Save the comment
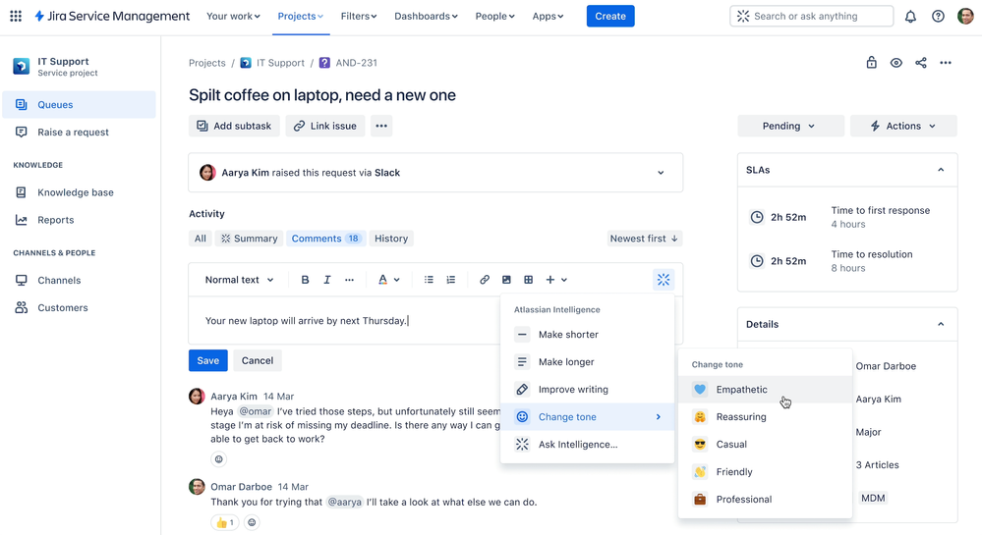982x535 pixels. coord(208,360)
